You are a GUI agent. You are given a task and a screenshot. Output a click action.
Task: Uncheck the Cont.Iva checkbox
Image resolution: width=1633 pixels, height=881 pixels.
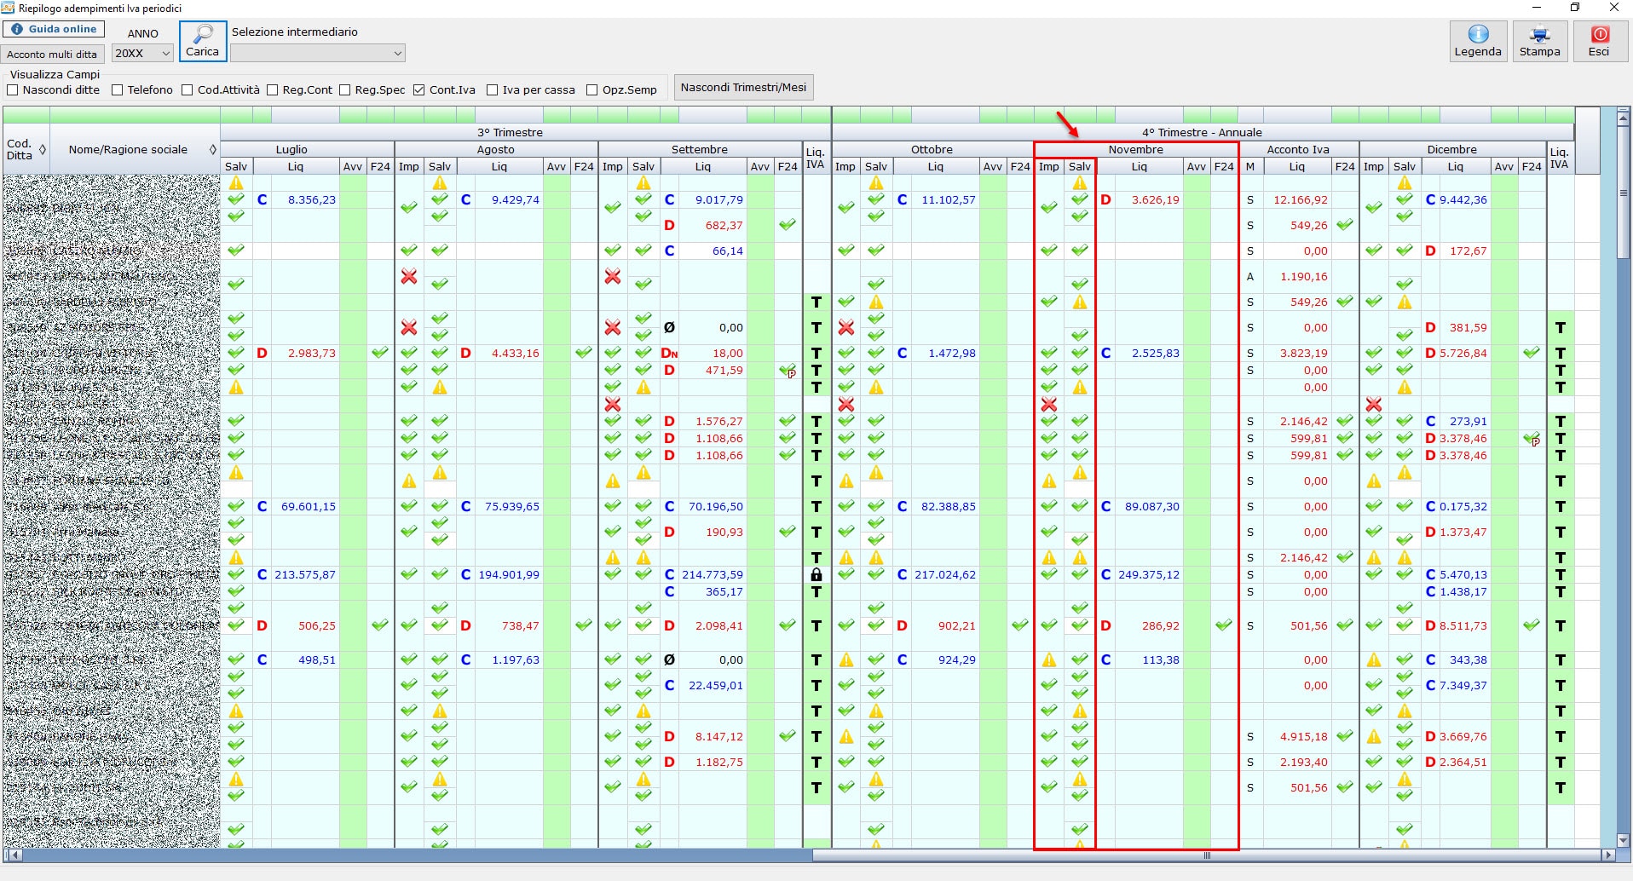(x=419, y=90)
